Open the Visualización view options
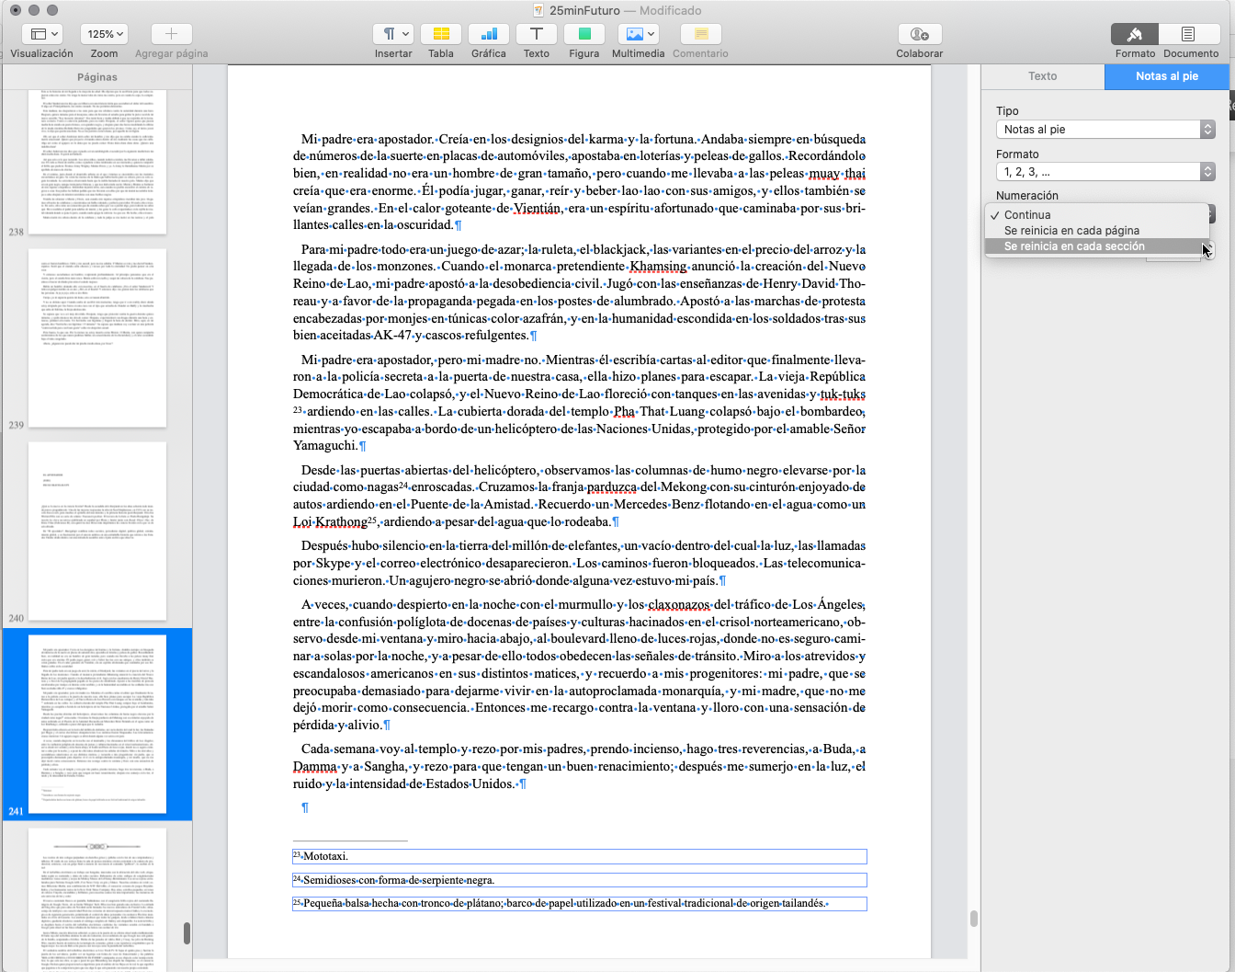This screenshot has width=1235, height=972. coord(42,34)
